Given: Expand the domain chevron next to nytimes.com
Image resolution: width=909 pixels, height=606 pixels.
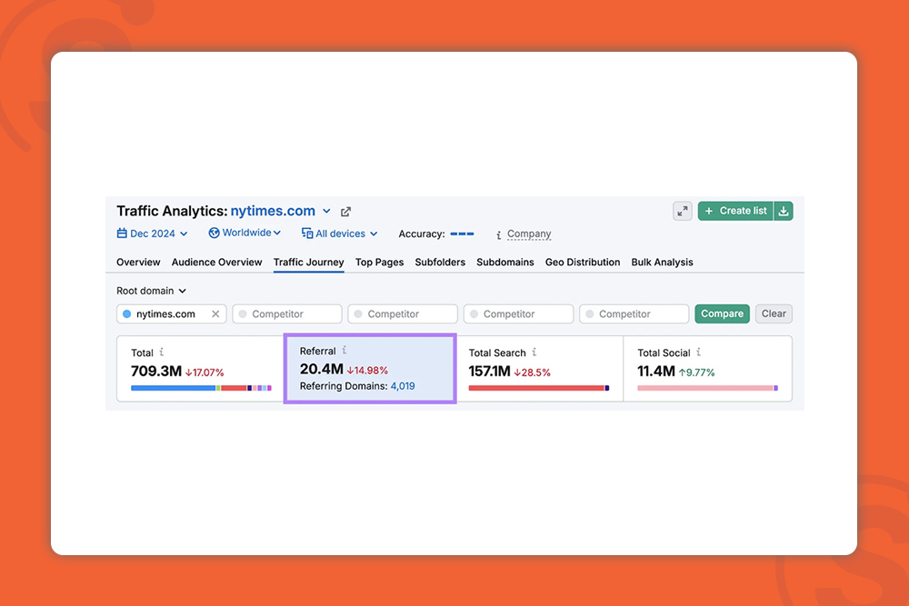Looking at the screenshot, I should (x=326, y=212).
